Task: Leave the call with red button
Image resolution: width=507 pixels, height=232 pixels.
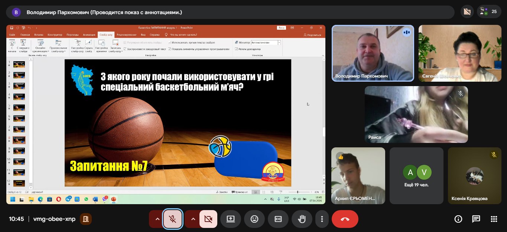Action: point(345,219)
